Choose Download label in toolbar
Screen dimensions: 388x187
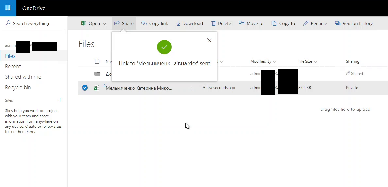(x=193, y=23)
